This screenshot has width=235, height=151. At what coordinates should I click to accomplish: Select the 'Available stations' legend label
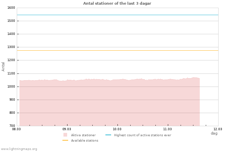(85, 141)
